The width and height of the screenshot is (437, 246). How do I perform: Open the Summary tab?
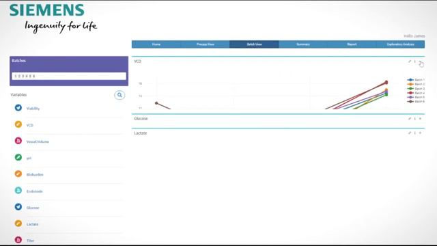click(x=303, y=44)
